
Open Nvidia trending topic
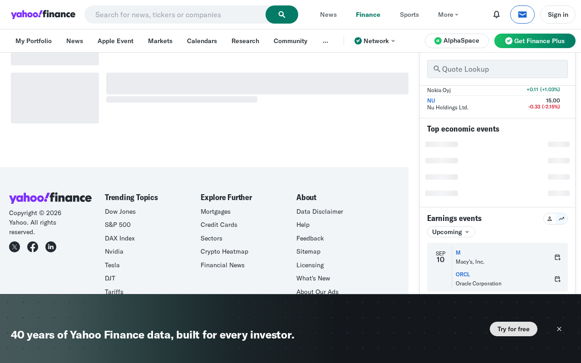tap(114, 251)
